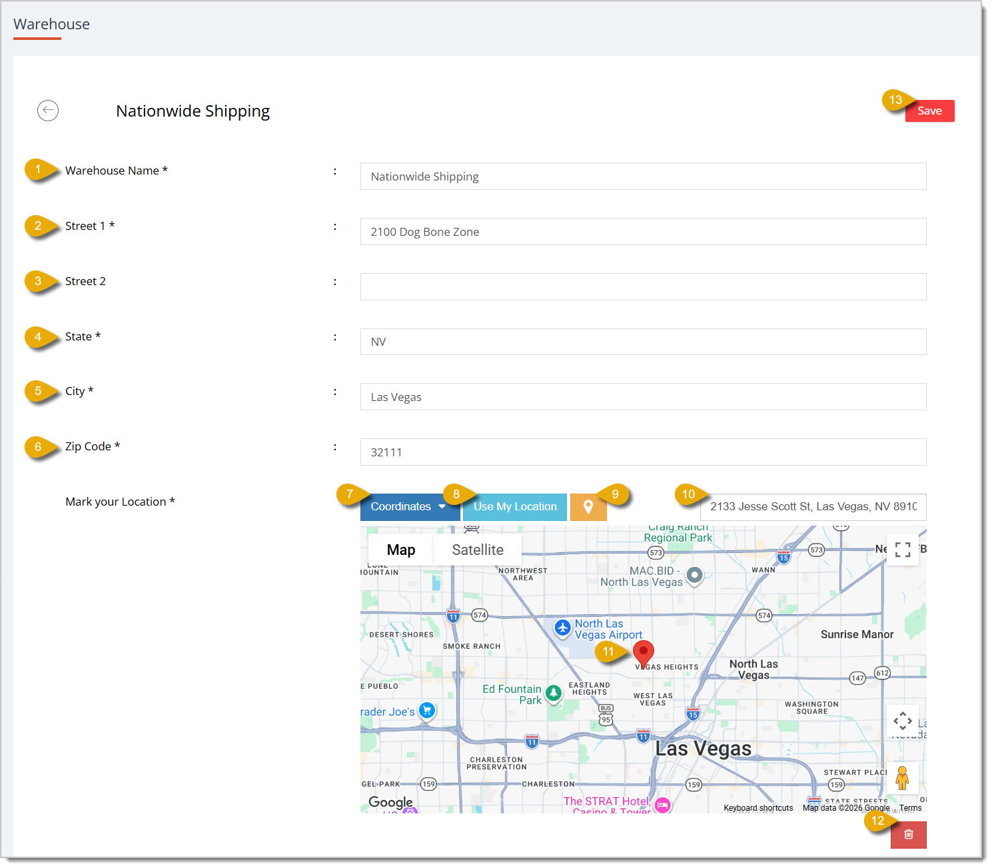Viewport: 992px width, 868px height.
Task: Click the EASTLAND HEIGHTS map label
Action: pyautogui.click(x=589, y=689)
